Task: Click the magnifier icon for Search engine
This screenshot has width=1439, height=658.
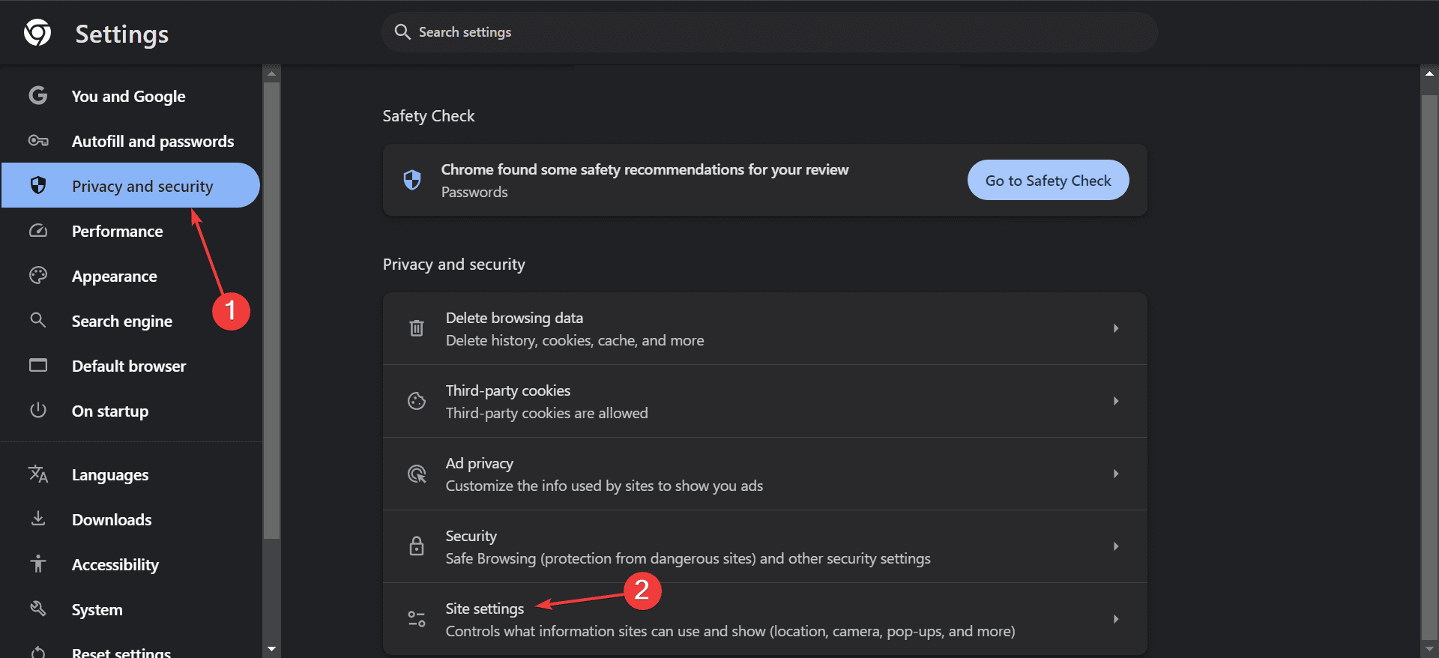Action: 38,321
